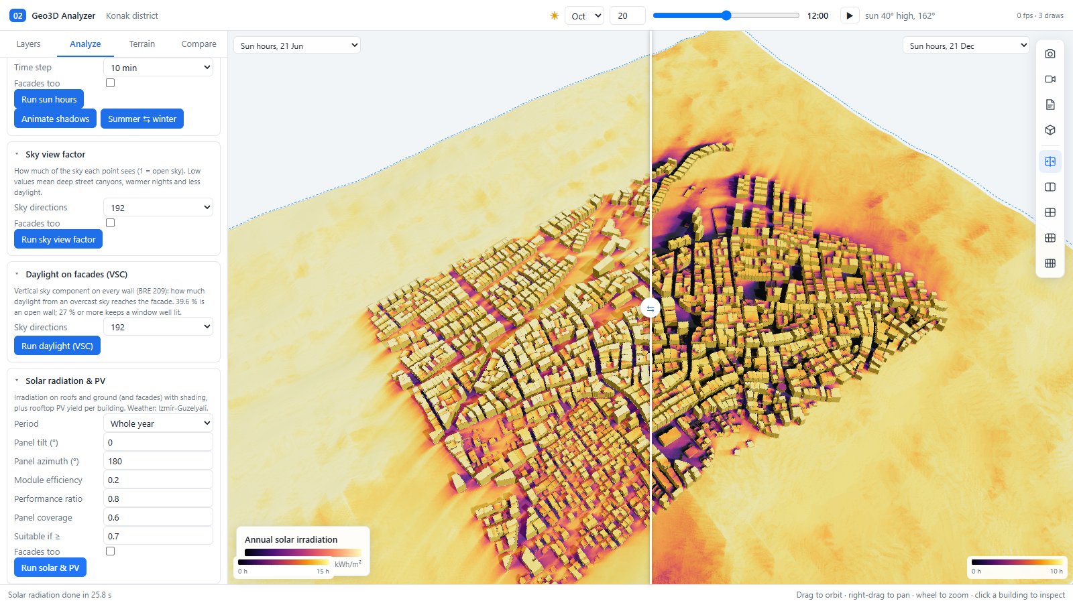Switch to six-pane grid layout
Viewport: 1073px width, 603px height.
point(1050,238)
